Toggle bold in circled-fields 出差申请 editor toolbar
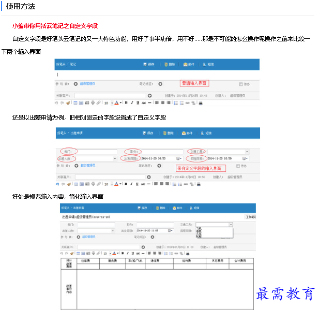The height and width of the screenshot is (310, 319). (x=126, y=184)
